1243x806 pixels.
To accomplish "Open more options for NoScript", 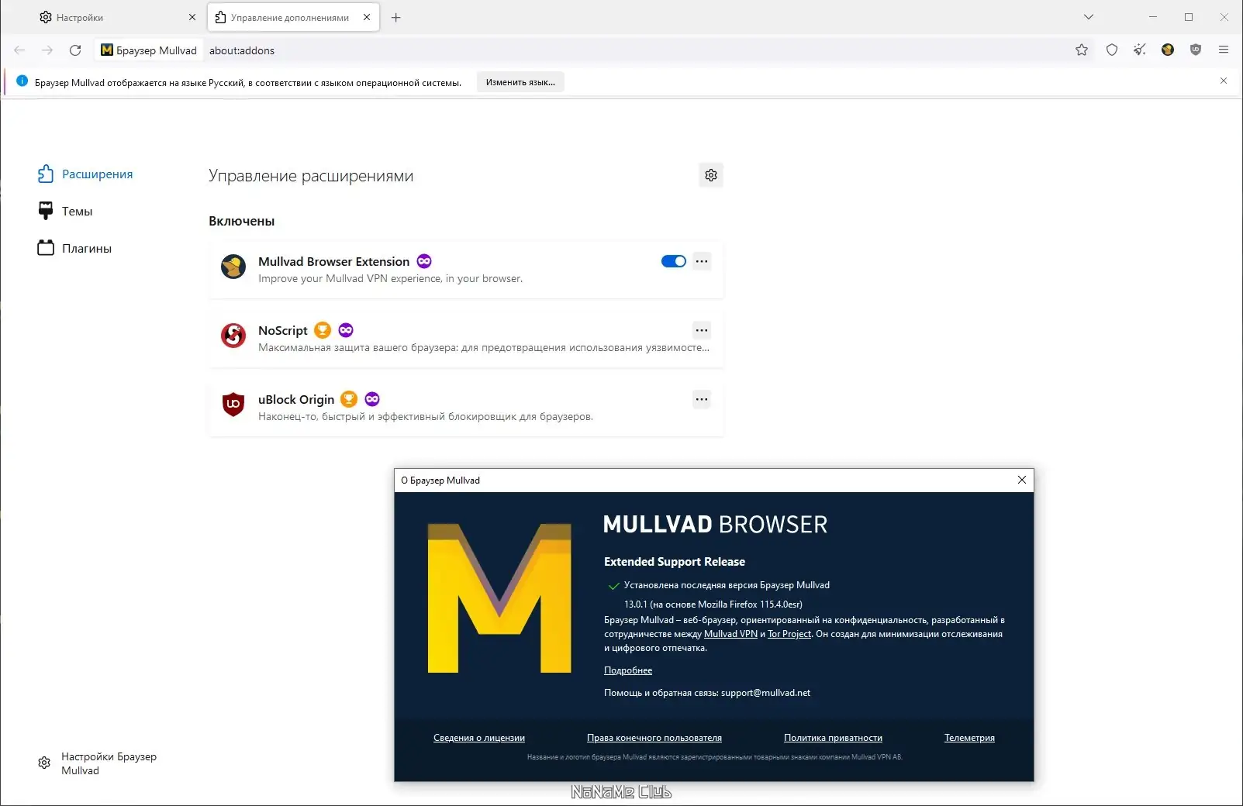I will 702,330.
